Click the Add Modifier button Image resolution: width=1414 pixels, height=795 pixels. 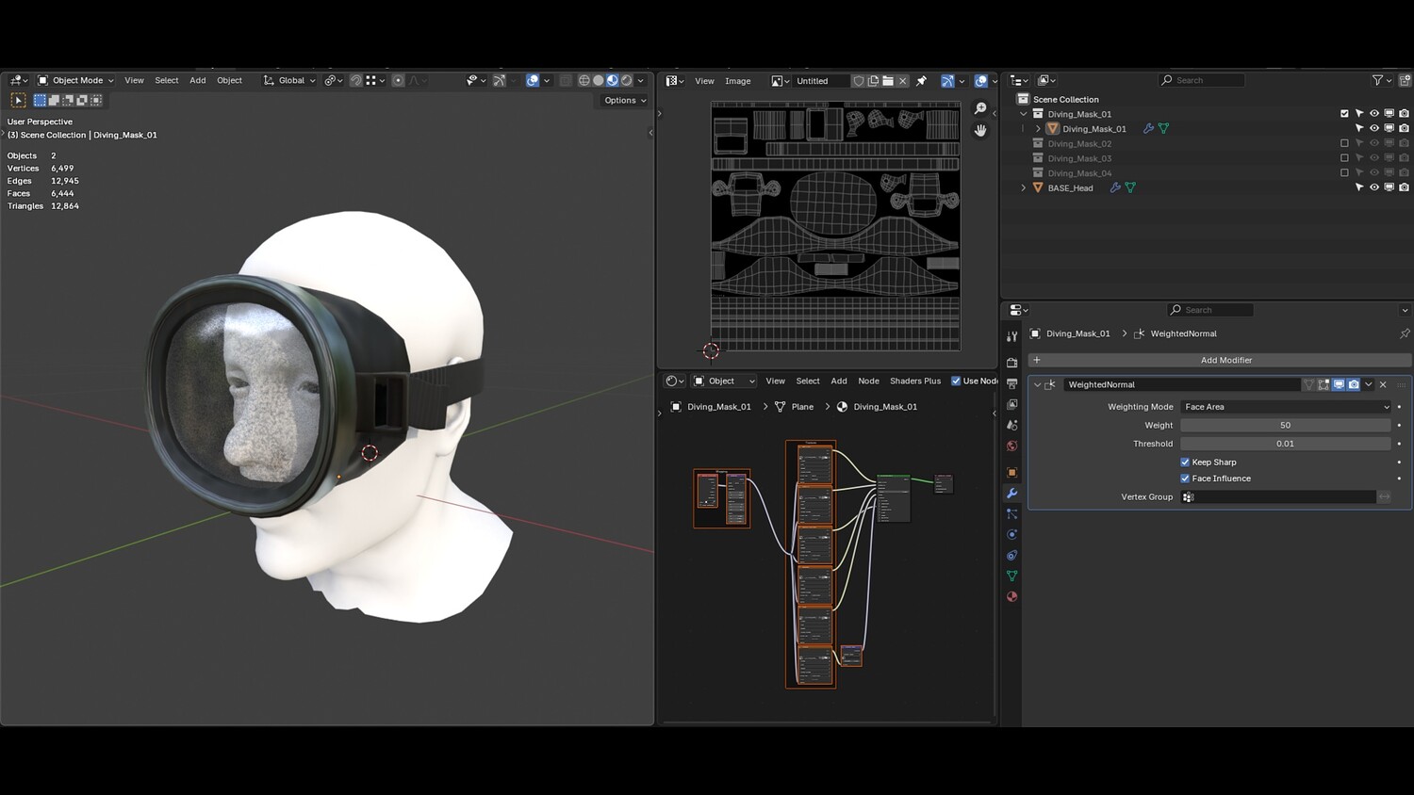click(x=1225, y=360)
